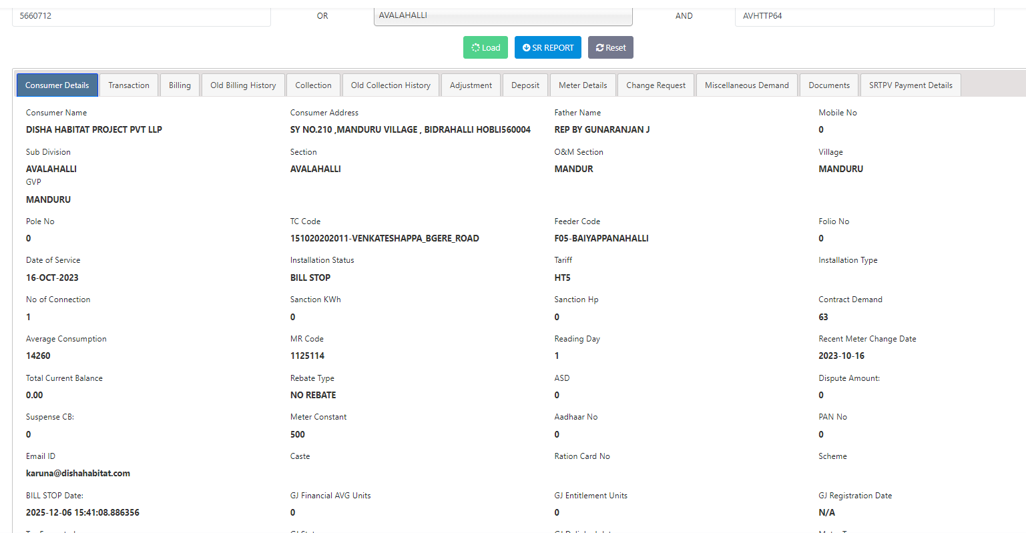
Task: Click the spinner icon in Load button
Action: tap(475, 47)
